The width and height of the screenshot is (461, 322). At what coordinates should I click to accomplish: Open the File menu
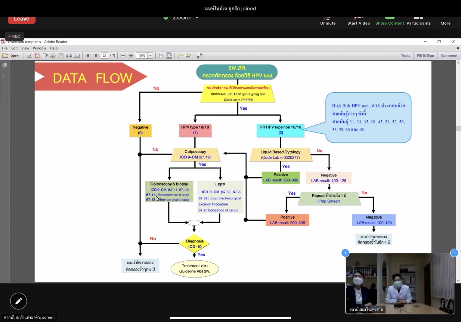(x=5, y=48)
